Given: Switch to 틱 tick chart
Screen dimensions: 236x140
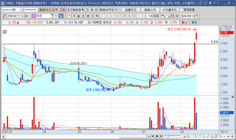Looking at the screenshot, I should (x=97, y=16).
